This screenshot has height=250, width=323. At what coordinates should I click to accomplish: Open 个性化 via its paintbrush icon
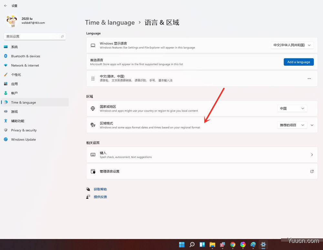click(x=6, y=75)
